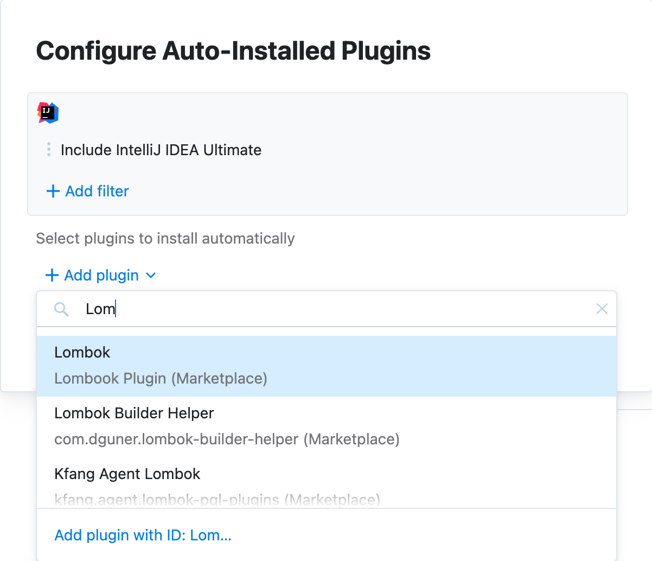Click the IntelliJ IDEA logo icon
The image size is (652, 561).
point(48,112)
